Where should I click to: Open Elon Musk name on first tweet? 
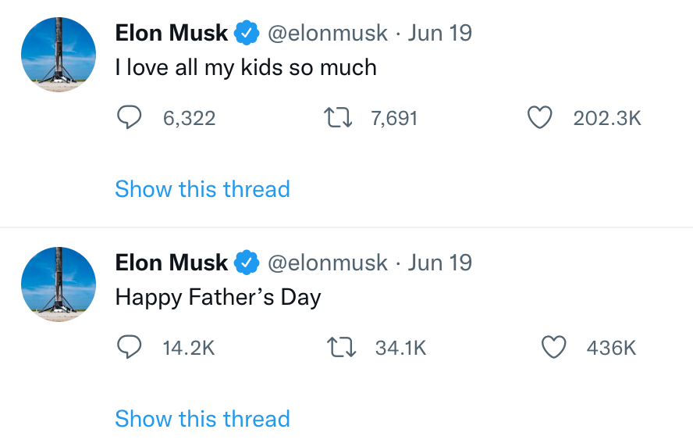[x=172, y=34]
